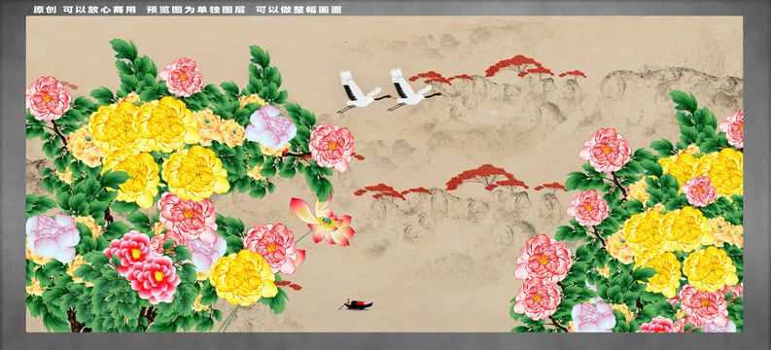Image resolution: width=771 pixels, height=350 pixels.
Task: Click the topmost pink peony on left bush
Action: [x=182, y=77]
